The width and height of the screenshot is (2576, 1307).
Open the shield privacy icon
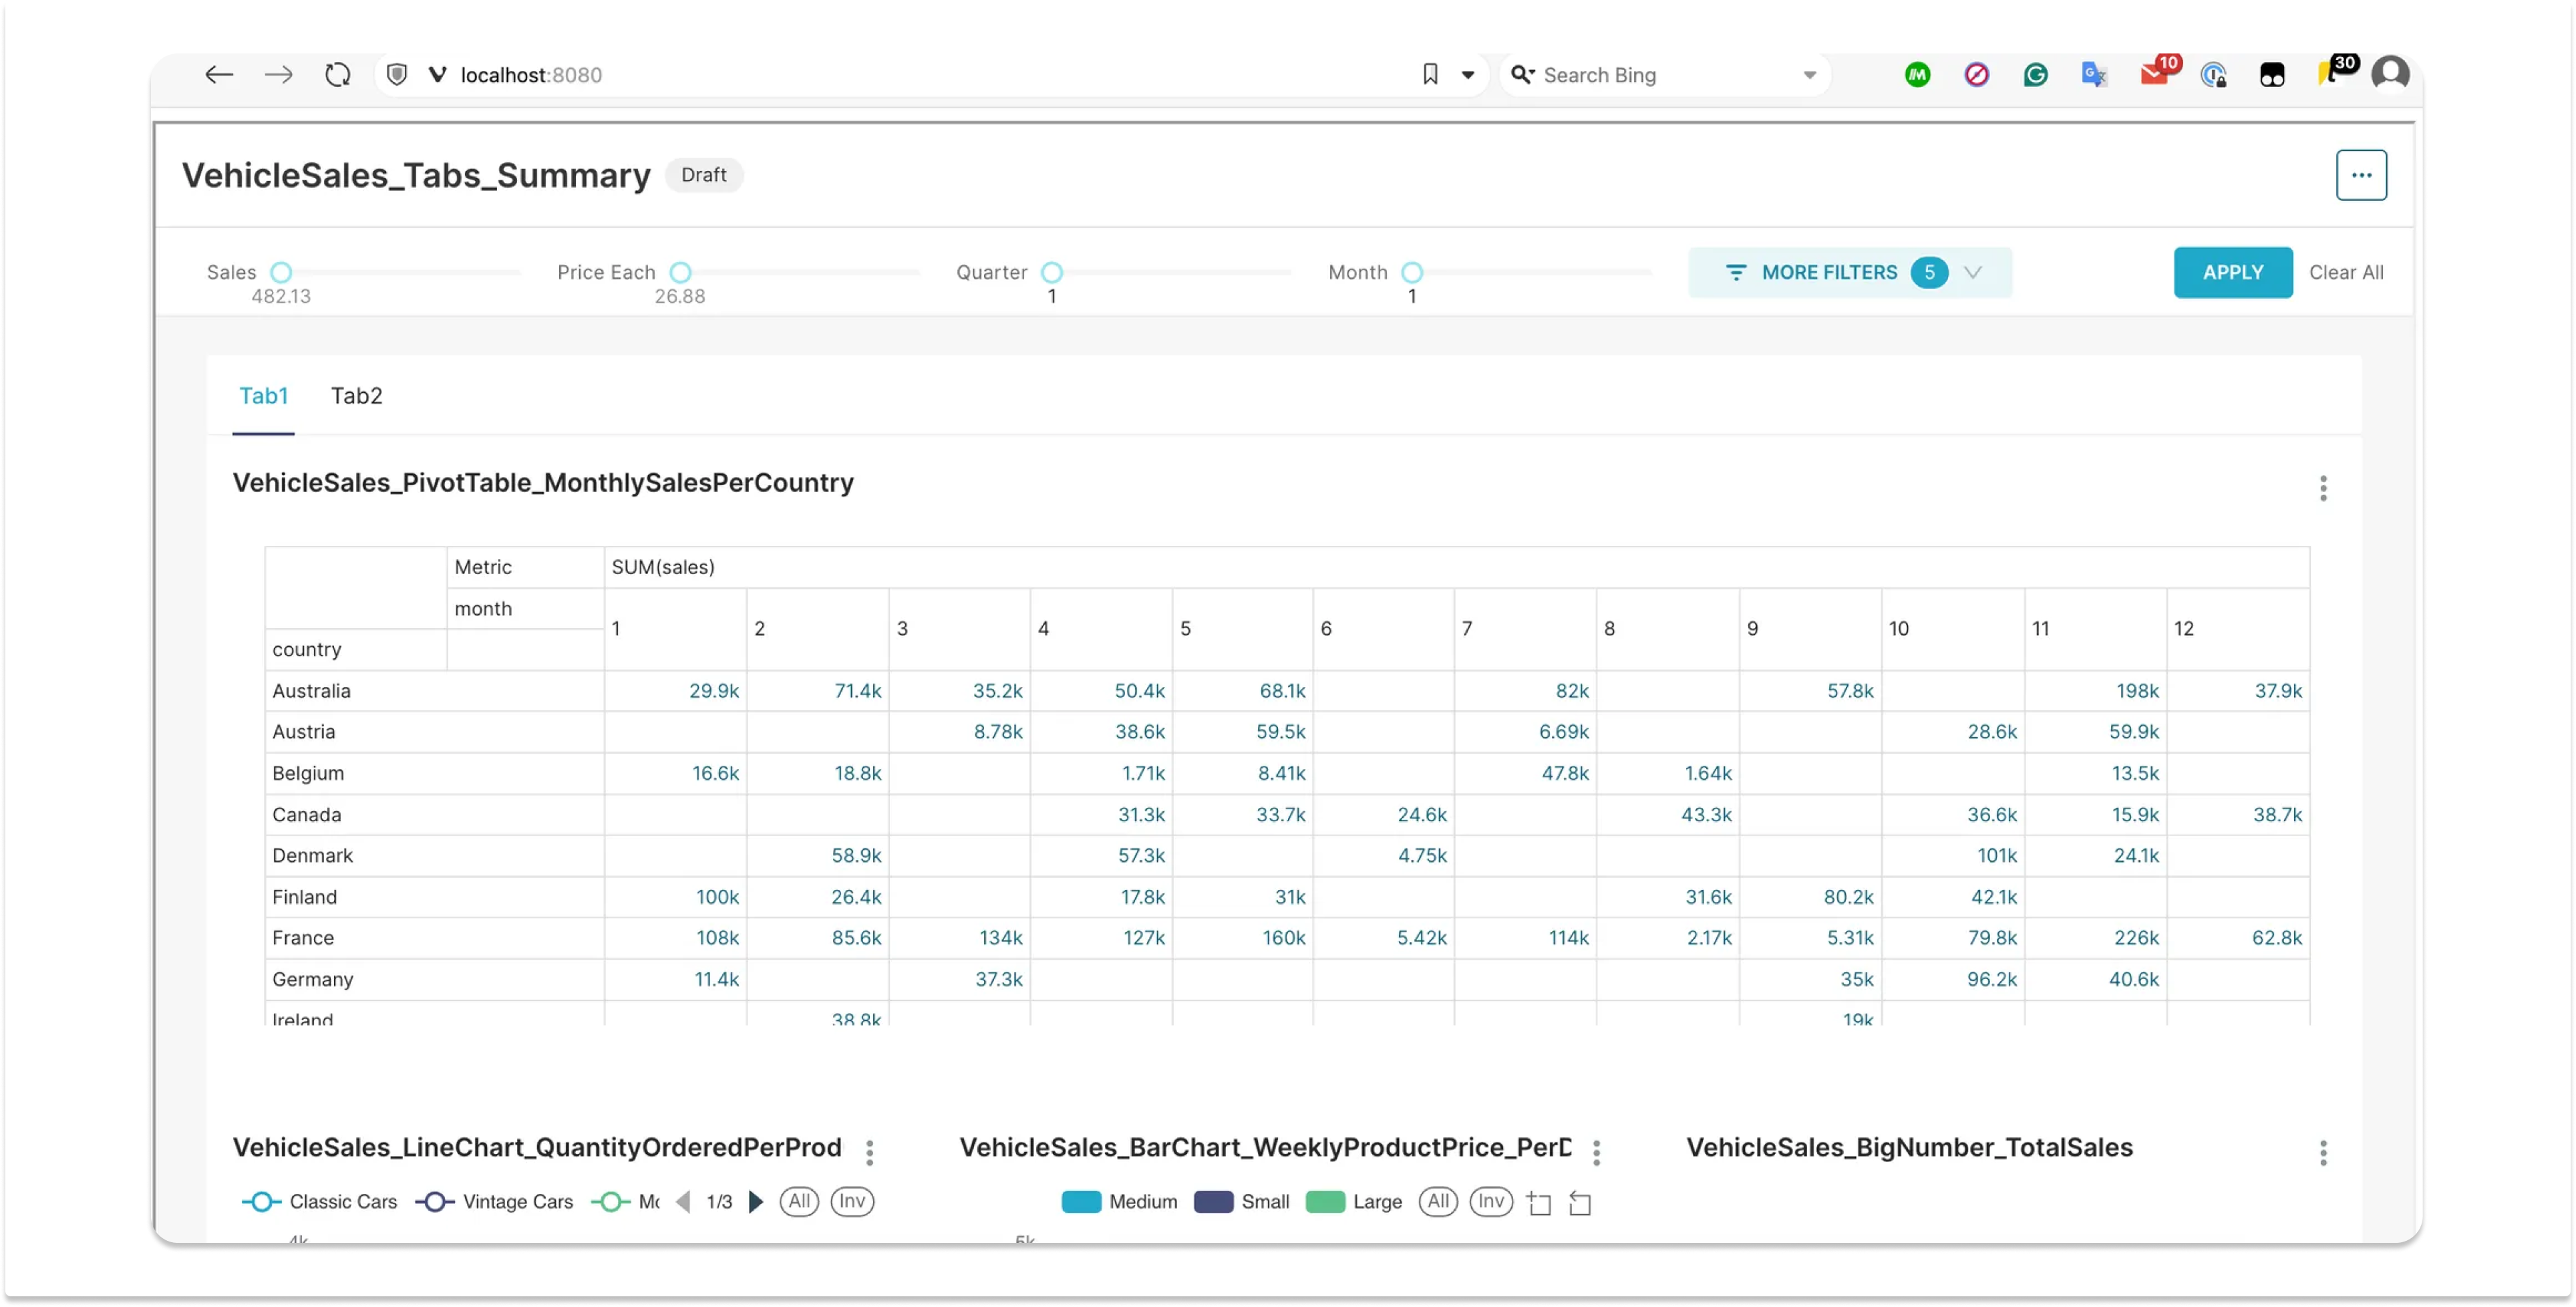pos(397,75)
